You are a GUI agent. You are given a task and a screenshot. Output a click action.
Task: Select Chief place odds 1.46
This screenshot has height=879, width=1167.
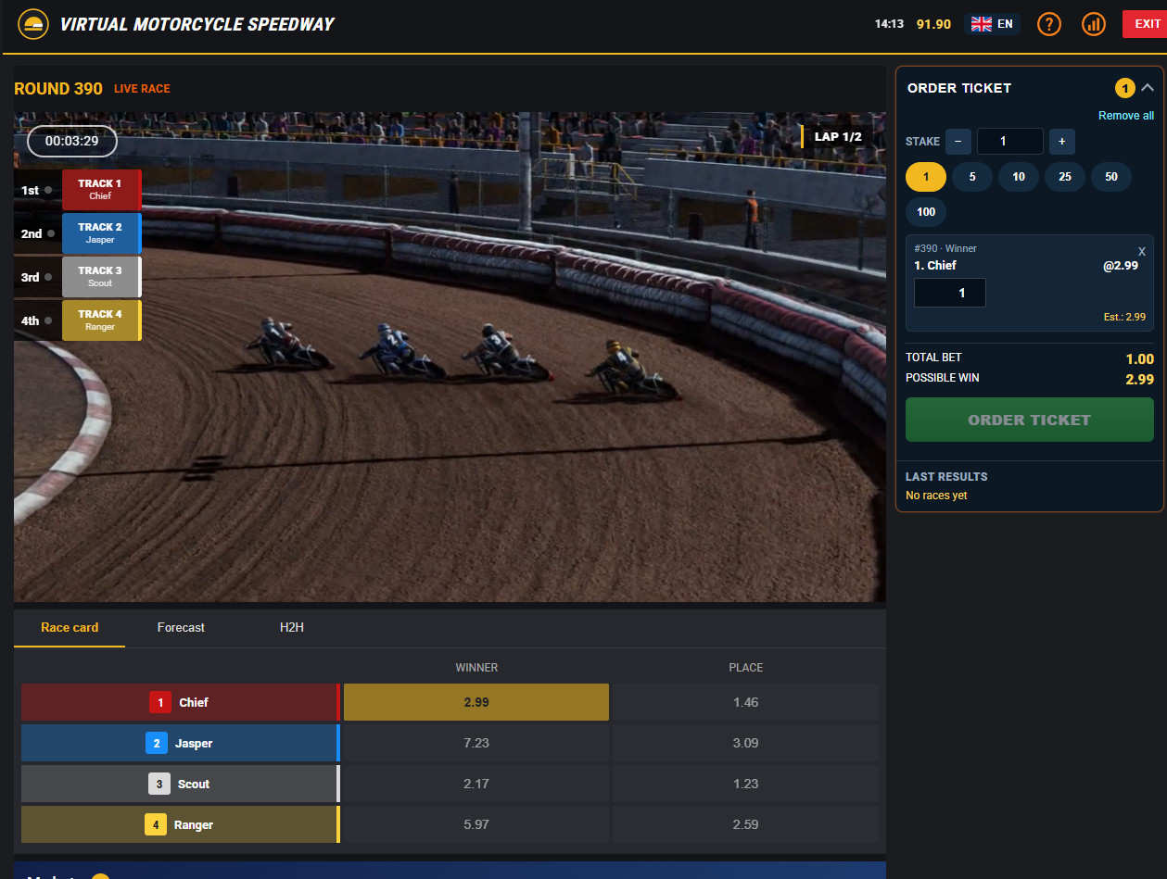pos(745,702)
